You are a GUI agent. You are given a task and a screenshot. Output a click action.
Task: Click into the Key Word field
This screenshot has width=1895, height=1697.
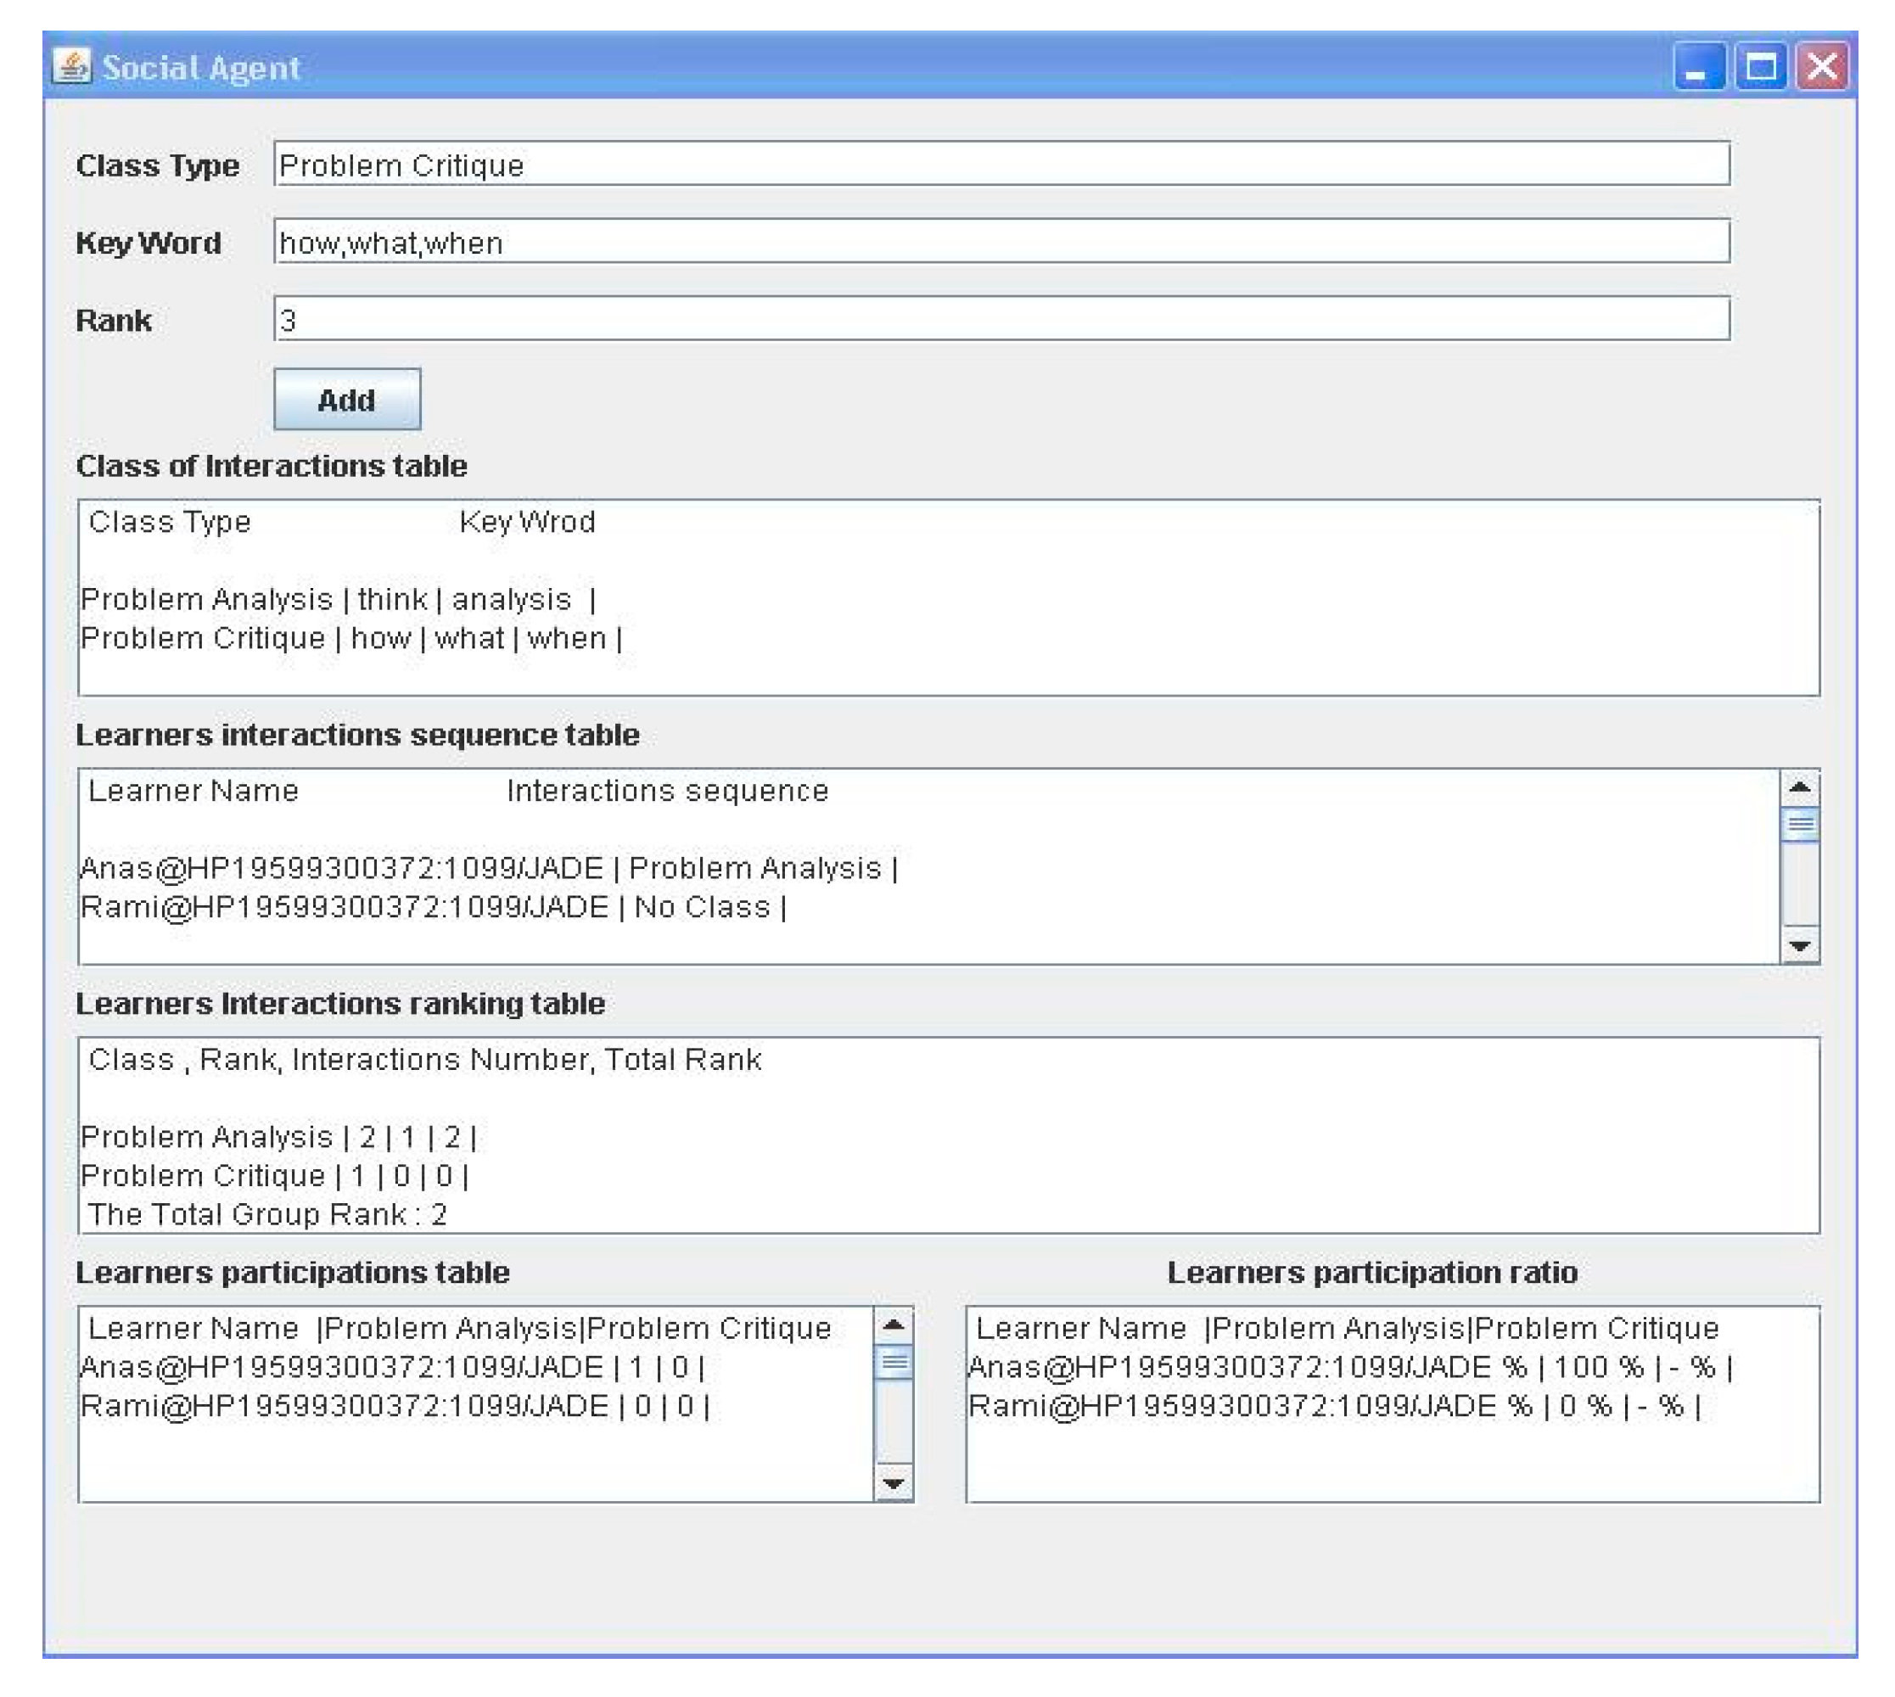1001,242
